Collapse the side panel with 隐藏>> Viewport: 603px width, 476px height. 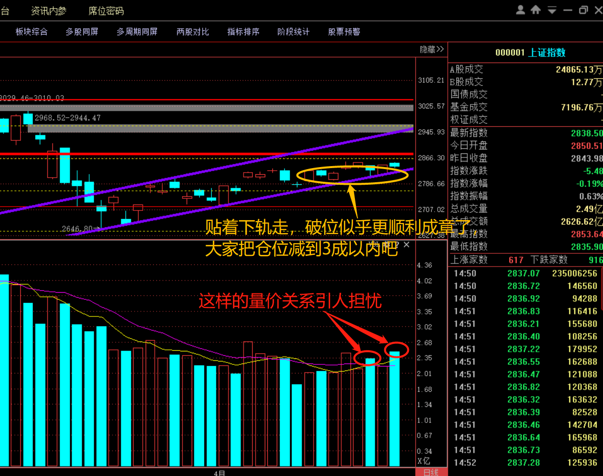[x=432, y=49]
